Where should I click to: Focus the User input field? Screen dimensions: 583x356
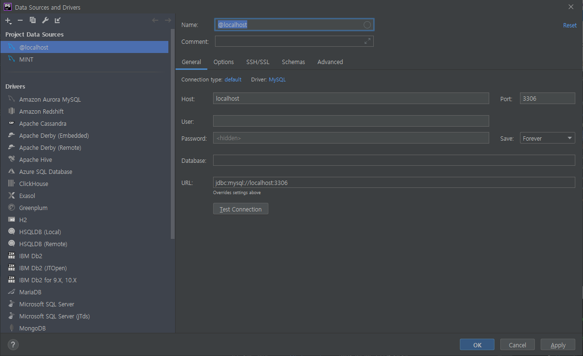(351, 121)
